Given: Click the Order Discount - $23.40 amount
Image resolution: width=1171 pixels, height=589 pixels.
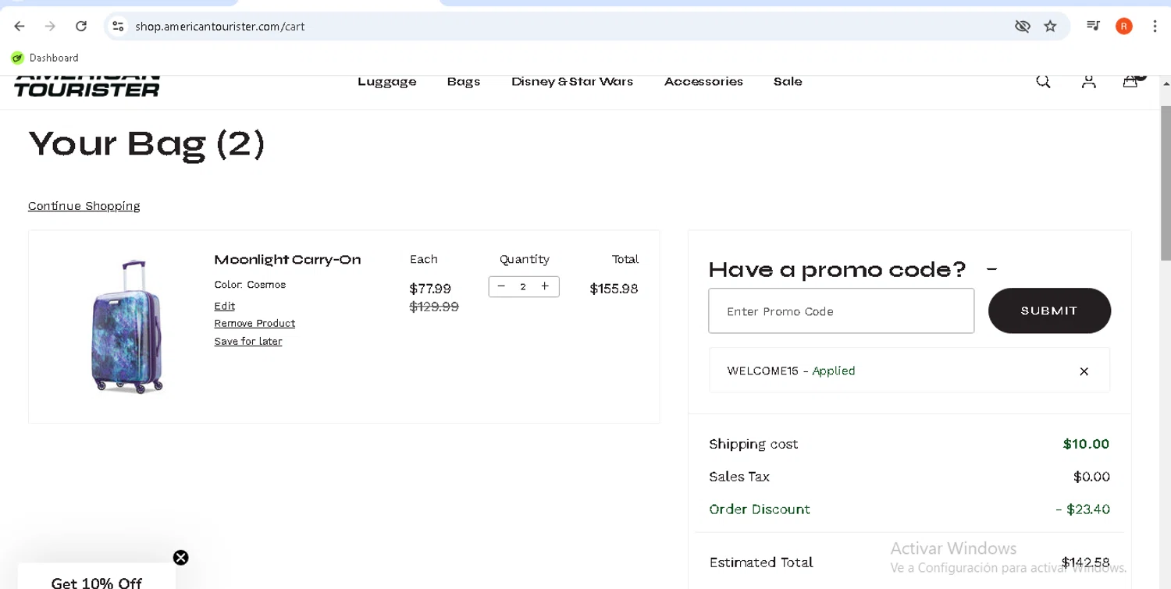Looking at the screenshot, I should coord(1083,509).
